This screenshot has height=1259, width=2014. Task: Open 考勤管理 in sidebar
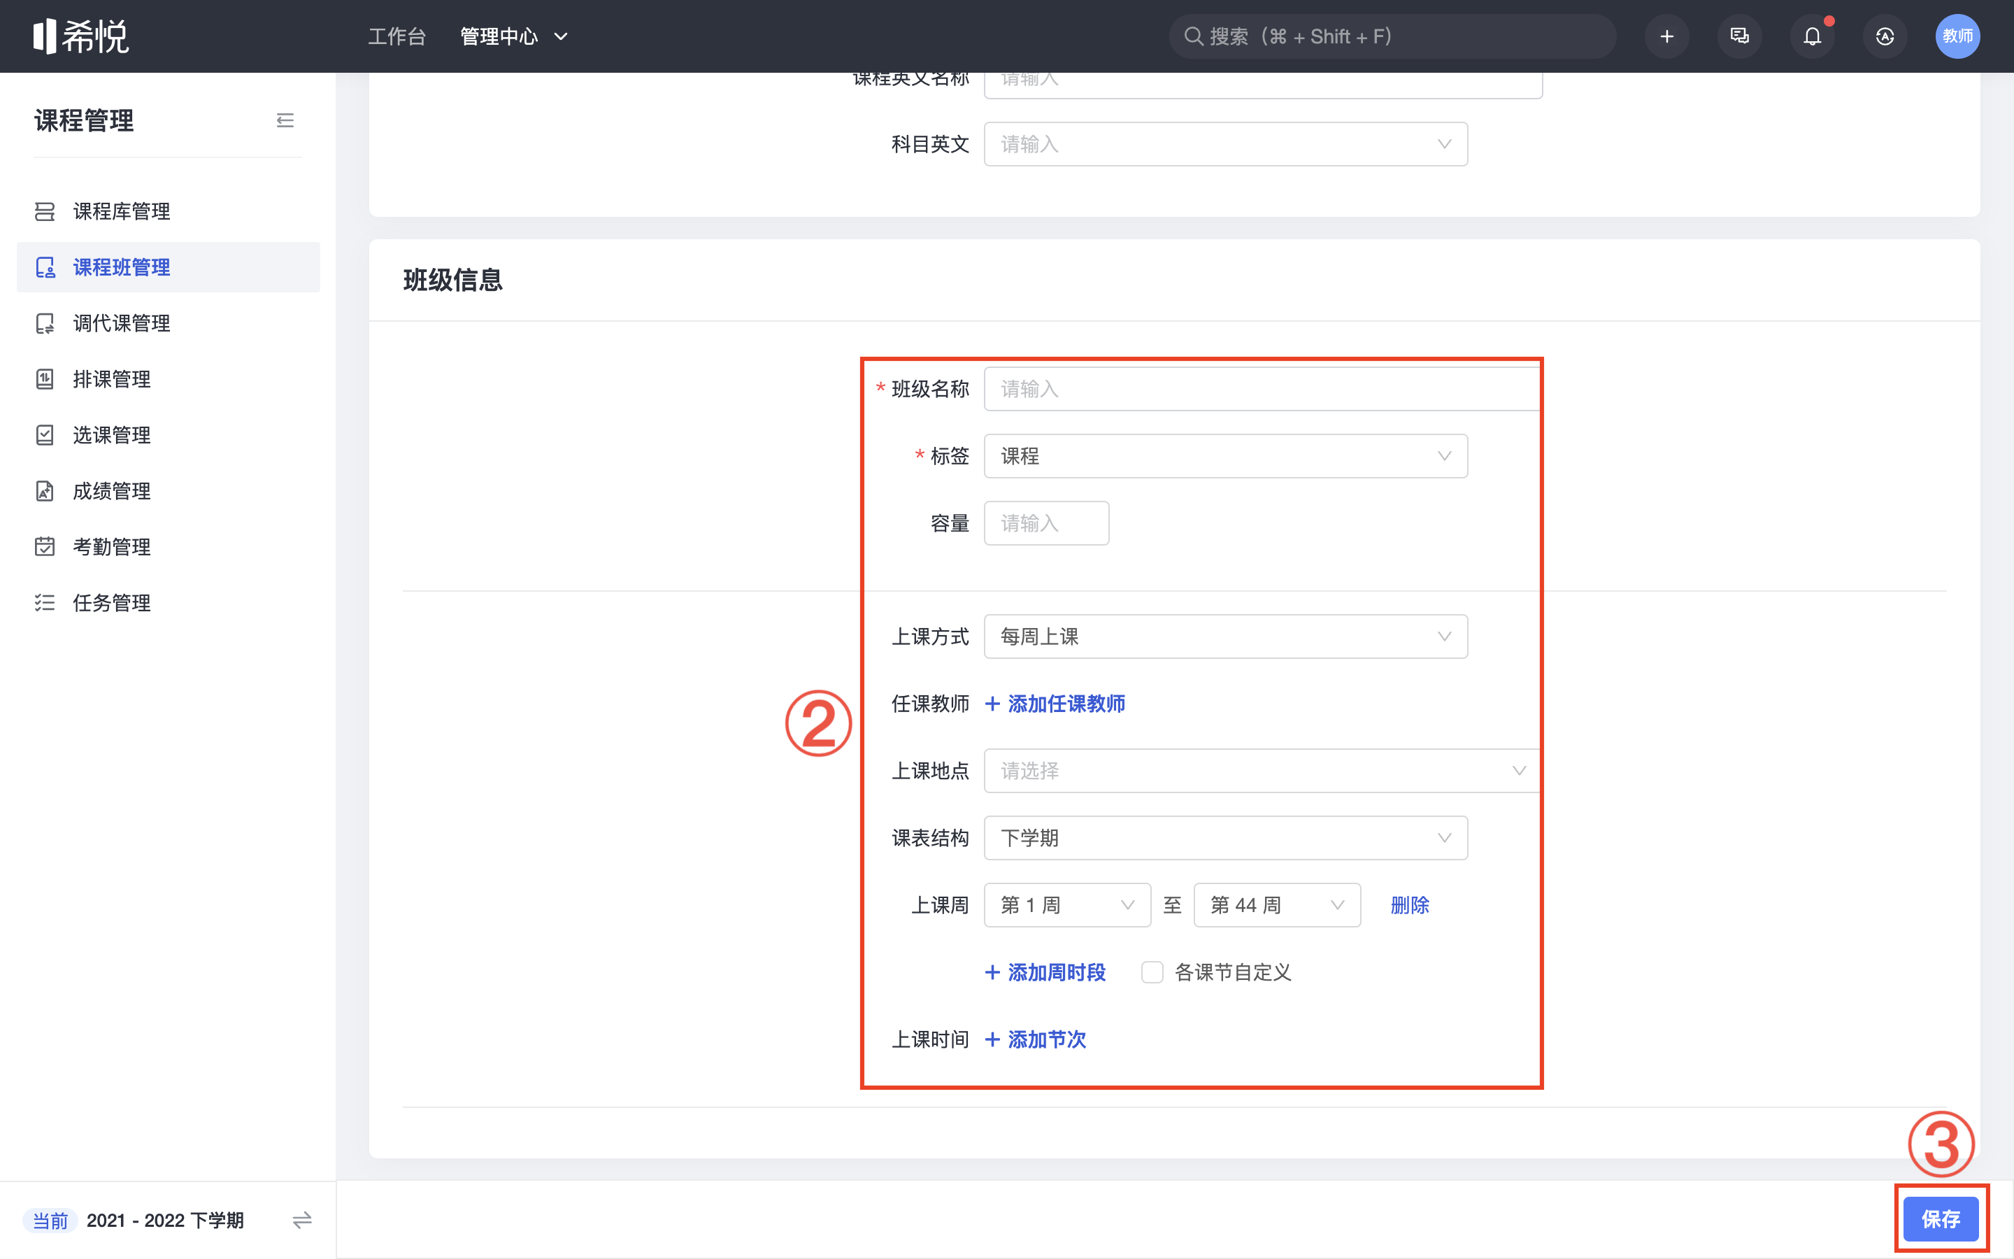(x=168, y=547)
